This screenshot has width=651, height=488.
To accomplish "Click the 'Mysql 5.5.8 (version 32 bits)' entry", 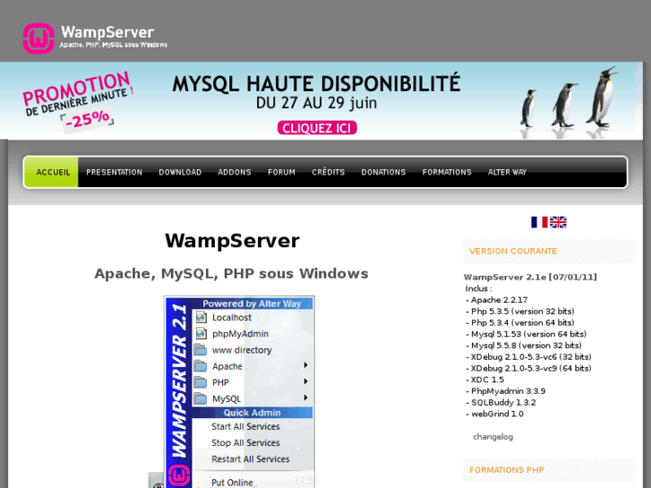I will pyautogui.click(x=527, y=346).
